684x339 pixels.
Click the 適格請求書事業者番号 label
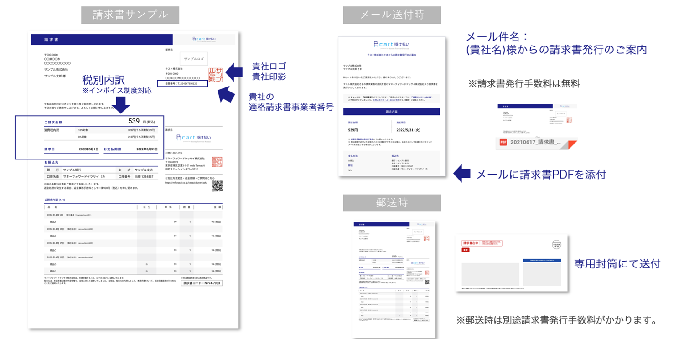coord(291,108)
